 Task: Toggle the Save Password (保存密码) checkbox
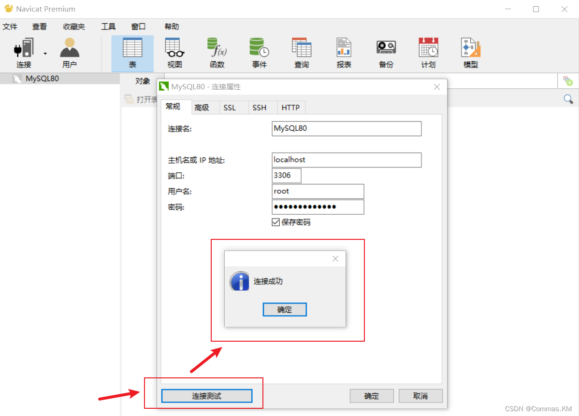(x=275, y=222)
